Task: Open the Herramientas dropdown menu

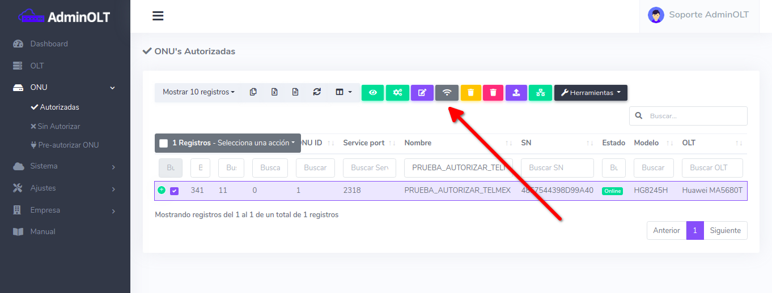Action: tap(590, 93)
